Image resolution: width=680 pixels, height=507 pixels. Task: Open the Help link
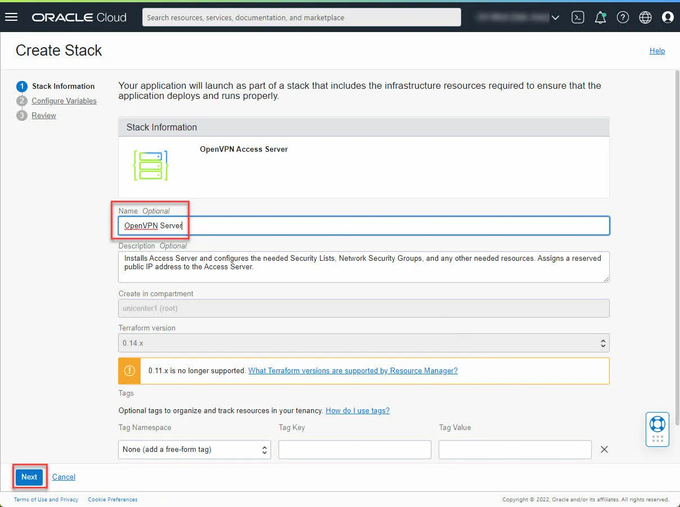pos(657,51)
